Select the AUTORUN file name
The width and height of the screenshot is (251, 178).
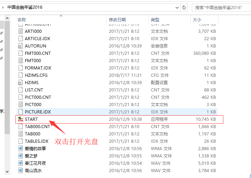[x=35, y=46]
